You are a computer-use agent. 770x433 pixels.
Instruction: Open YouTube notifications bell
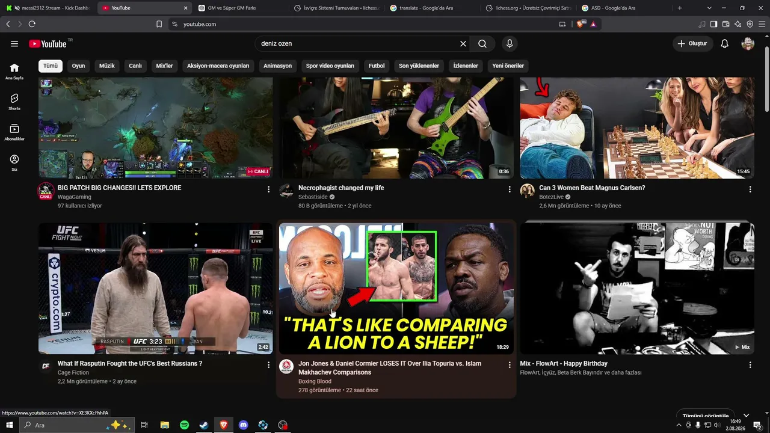(725, 44)
